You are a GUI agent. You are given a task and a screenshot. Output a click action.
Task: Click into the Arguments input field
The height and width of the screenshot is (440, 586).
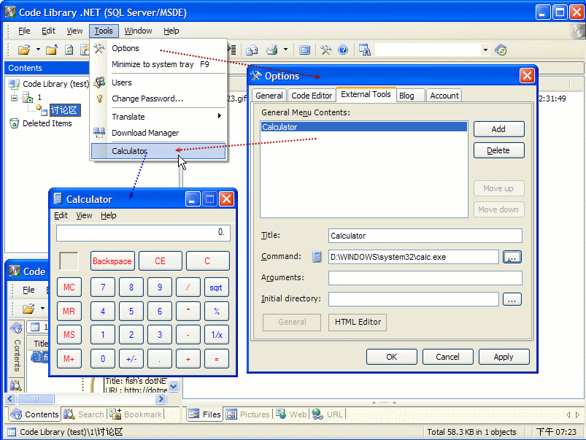click(425, 278)
